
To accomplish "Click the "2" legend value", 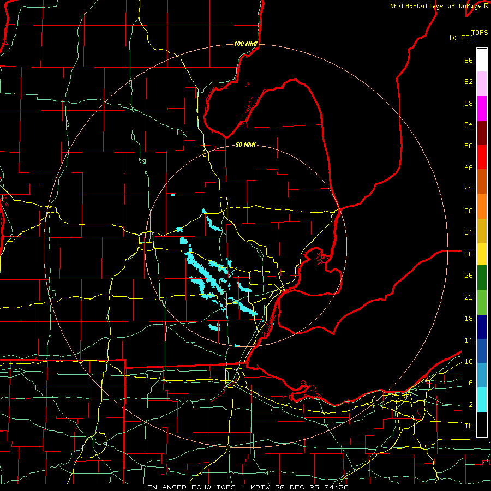I will pyautogui.click(x=471, y=405).
